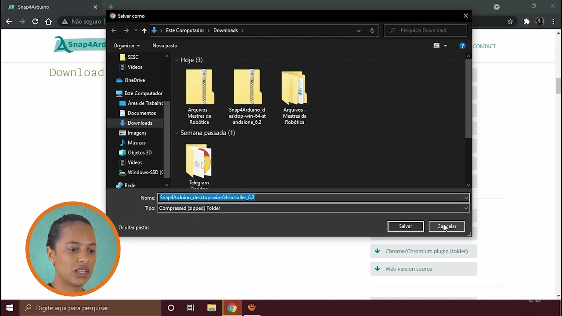Image resolution: width=562 pixels, height=316 pixels.
Task: Download Chrome/Chromium plugin (folder)
Action: pos(424,251)
